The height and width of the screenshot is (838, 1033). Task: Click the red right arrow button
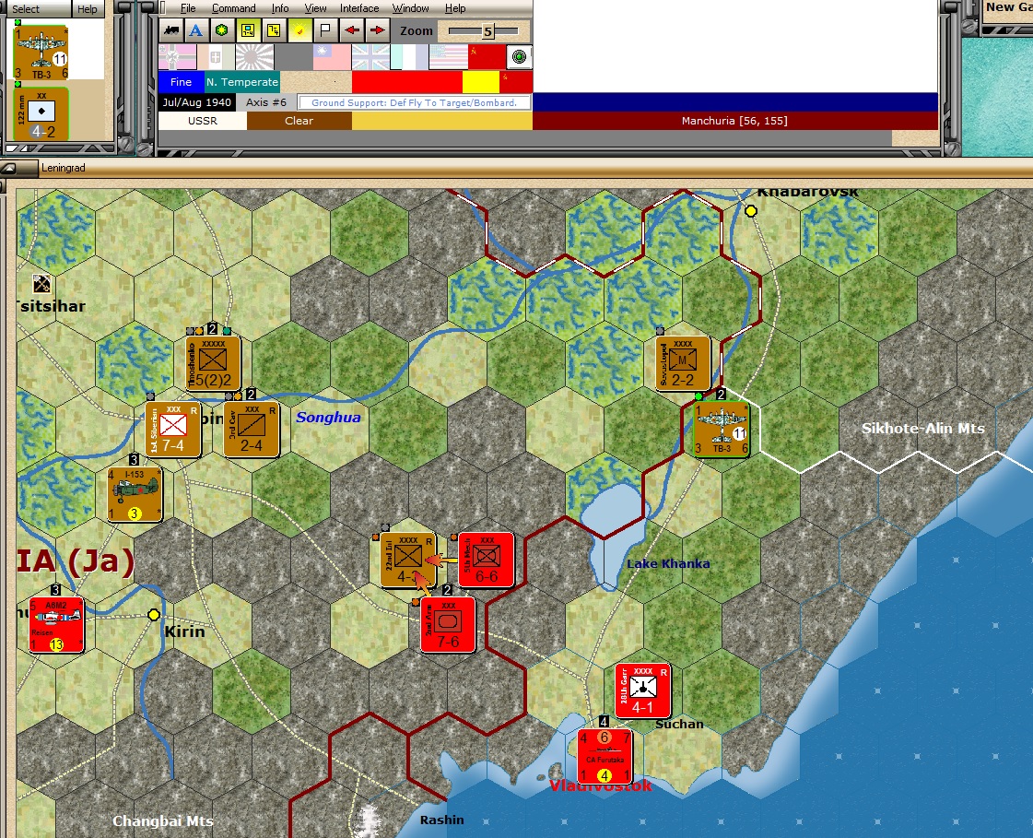378,30
